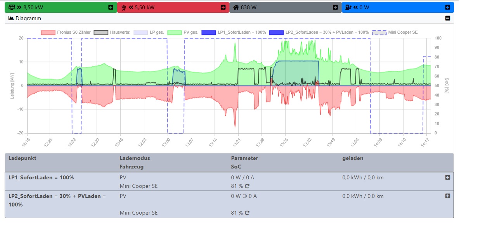Click the 81 % SoC value in LP1 row
The image size is (478, 251).
click(x=237, y=186)
